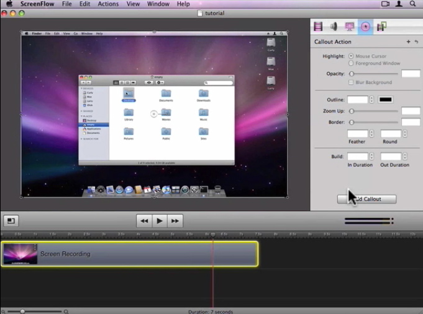Click the Documents folder in the preview
423x314 pixels.
coord(166,95)
